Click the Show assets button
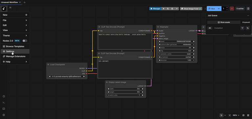Image resolution: width=252 pixels, height=119 pixels. (224, 22)
